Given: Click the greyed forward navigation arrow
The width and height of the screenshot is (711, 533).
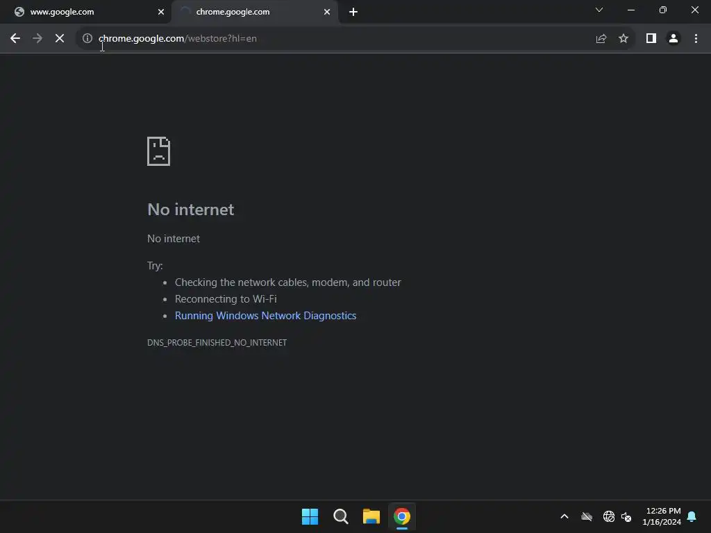Looking at the screenshot, I should (37, 39).
